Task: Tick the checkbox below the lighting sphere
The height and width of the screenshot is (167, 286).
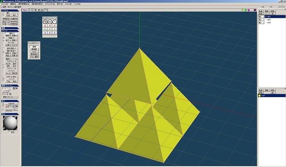Action: (x=9, y=132)
